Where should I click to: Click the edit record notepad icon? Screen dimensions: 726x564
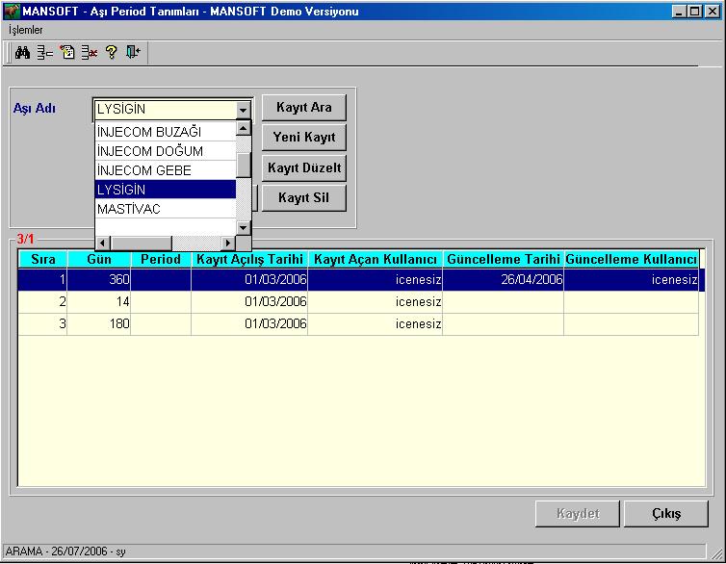coord(67,52)
